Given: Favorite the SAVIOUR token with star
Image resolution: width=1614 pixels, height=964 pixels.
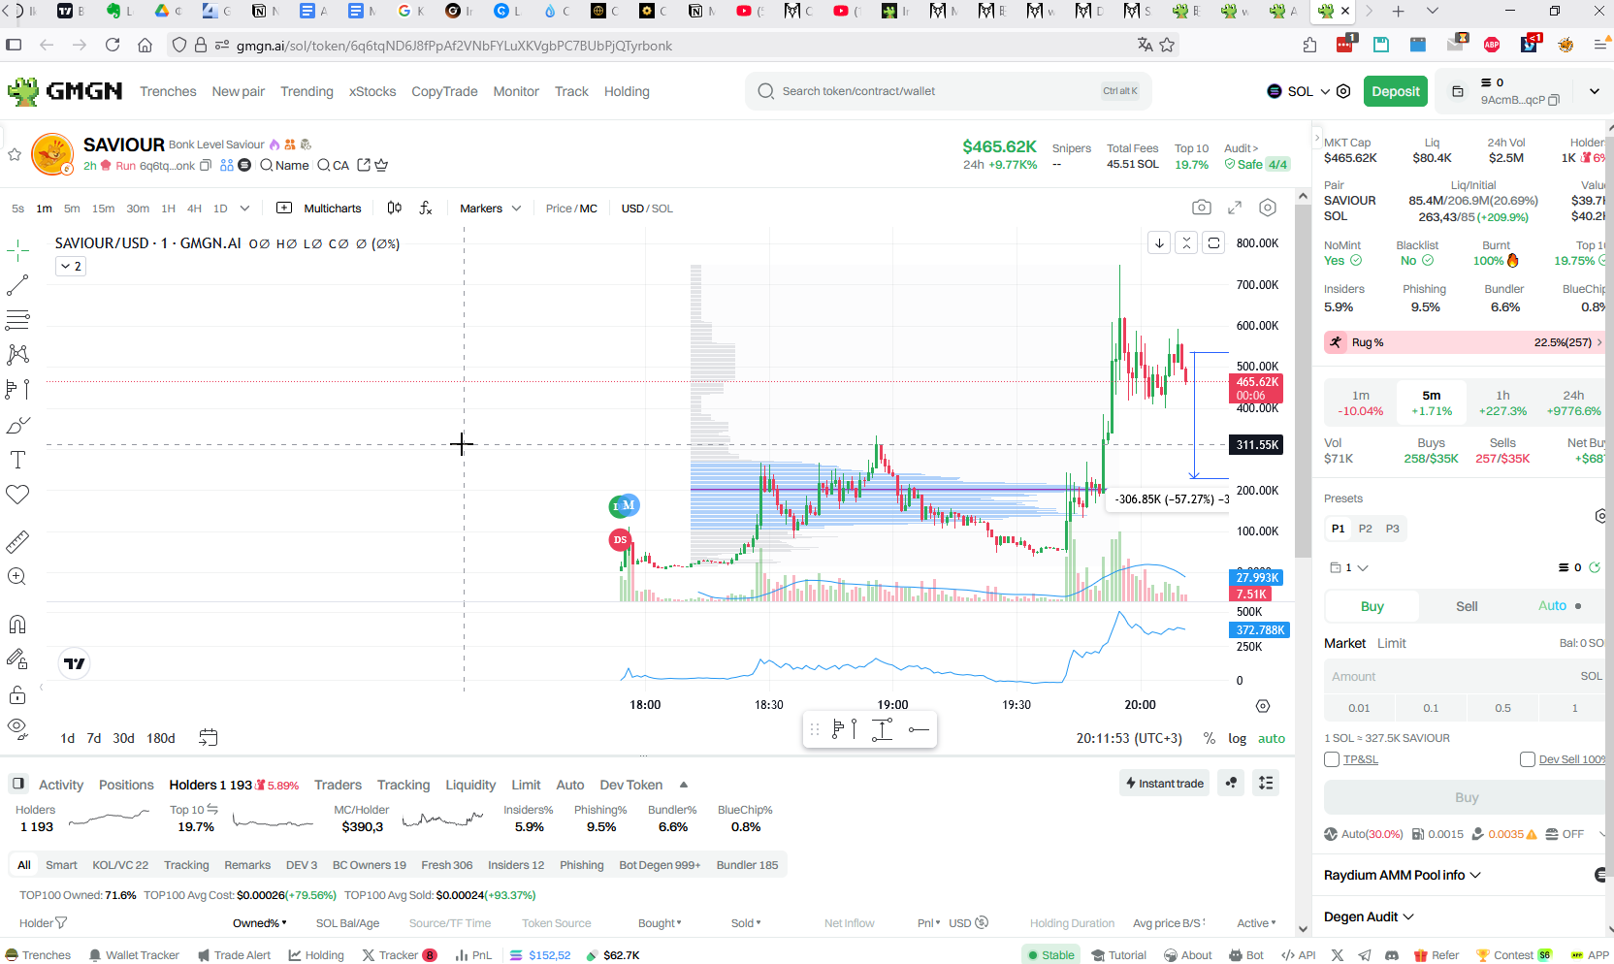Looking at the screenshot, I should tap(15, 154).
